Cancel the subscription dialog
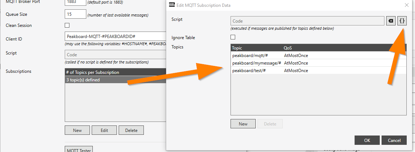 pos(394,141)
